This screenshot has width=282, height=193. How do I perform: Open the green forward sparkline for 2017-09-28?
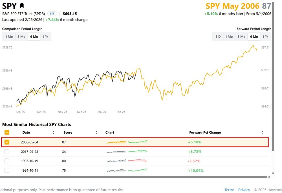point(137,151)
